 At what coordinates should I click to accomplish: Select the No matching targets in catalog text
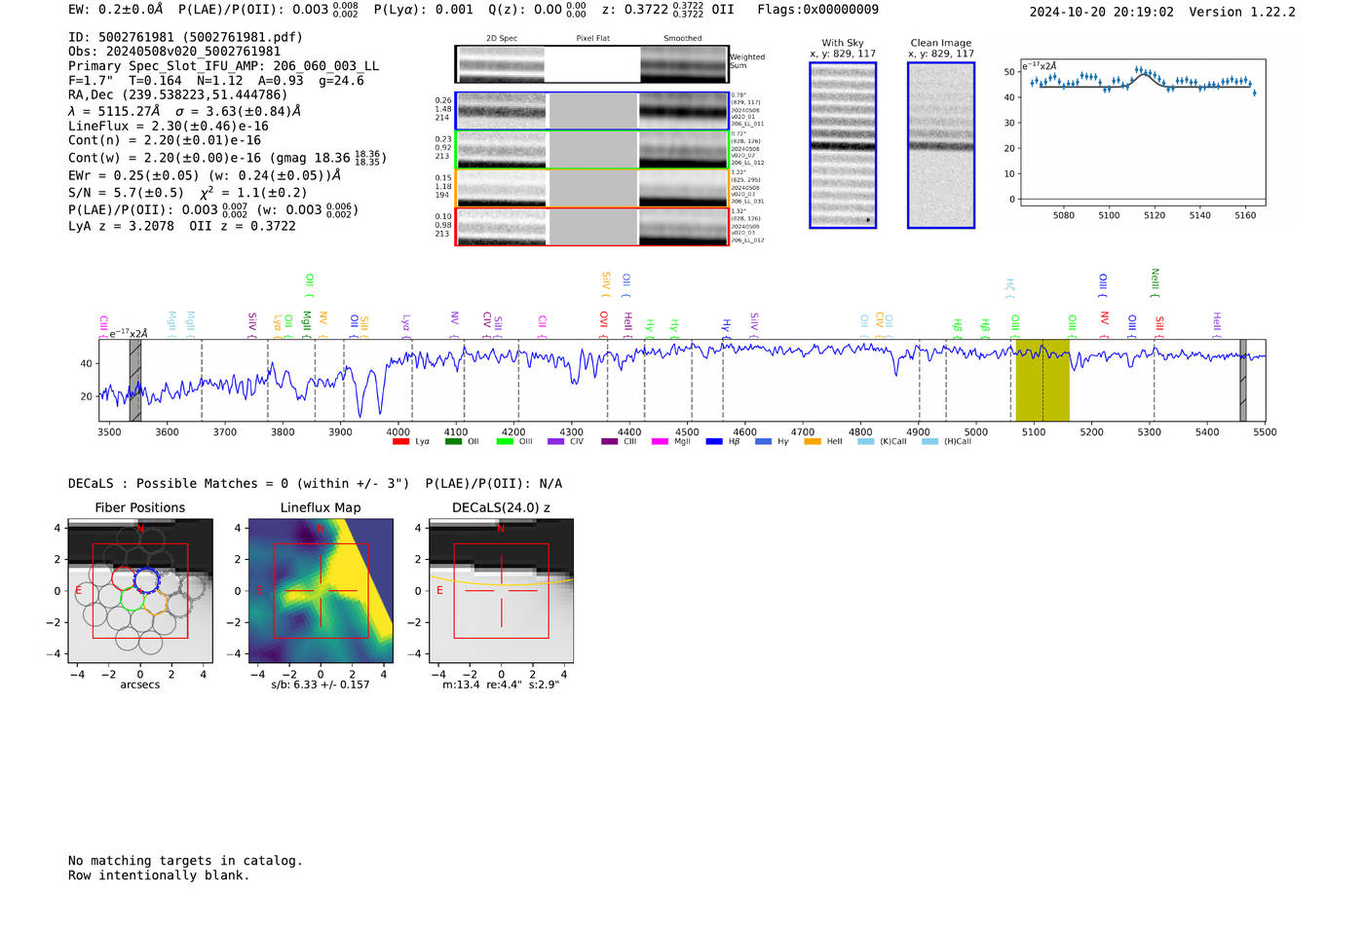pos(185,861)
